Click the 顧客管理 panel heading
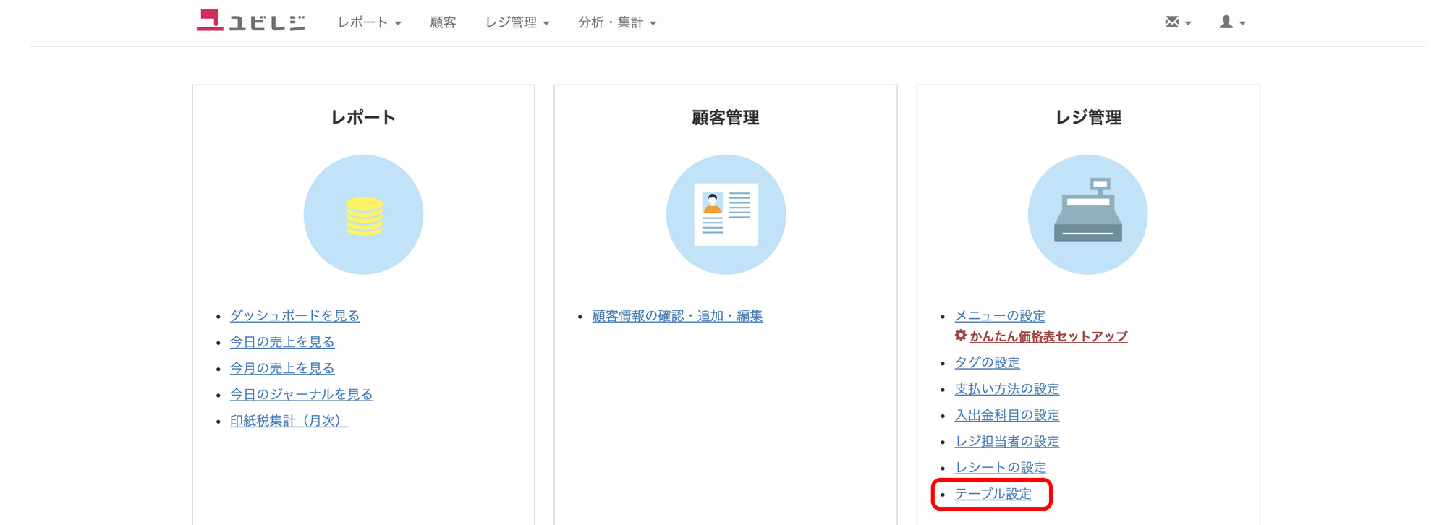Image resolution: width=1447 pixels, height=525 pixels. [726, 117]
